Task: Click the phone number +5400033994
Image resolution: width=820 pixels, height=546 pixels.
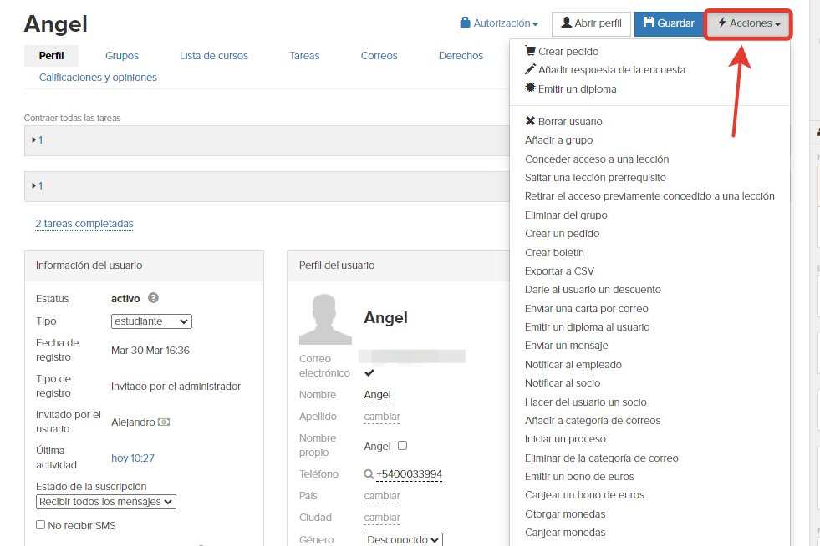Action: 409,474
